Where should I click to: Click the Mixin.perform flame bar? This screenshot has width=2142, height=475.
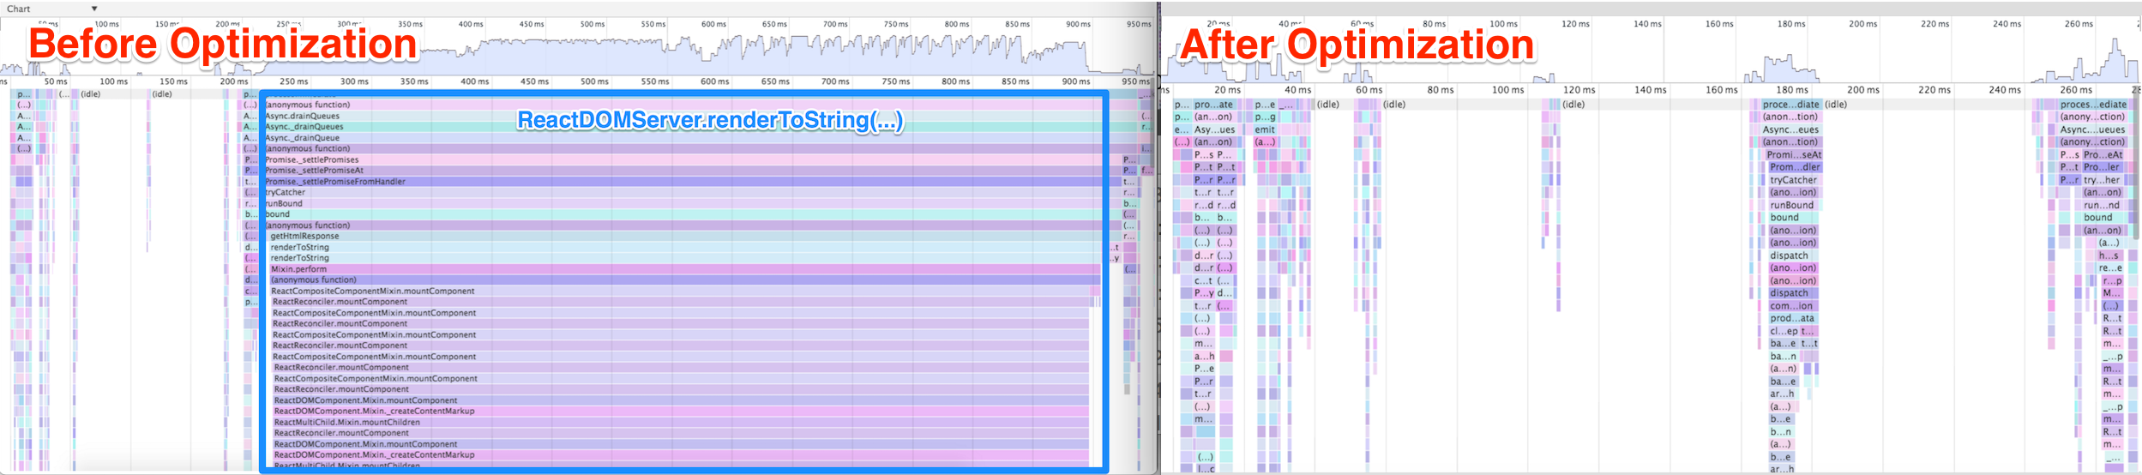(685, 269)
